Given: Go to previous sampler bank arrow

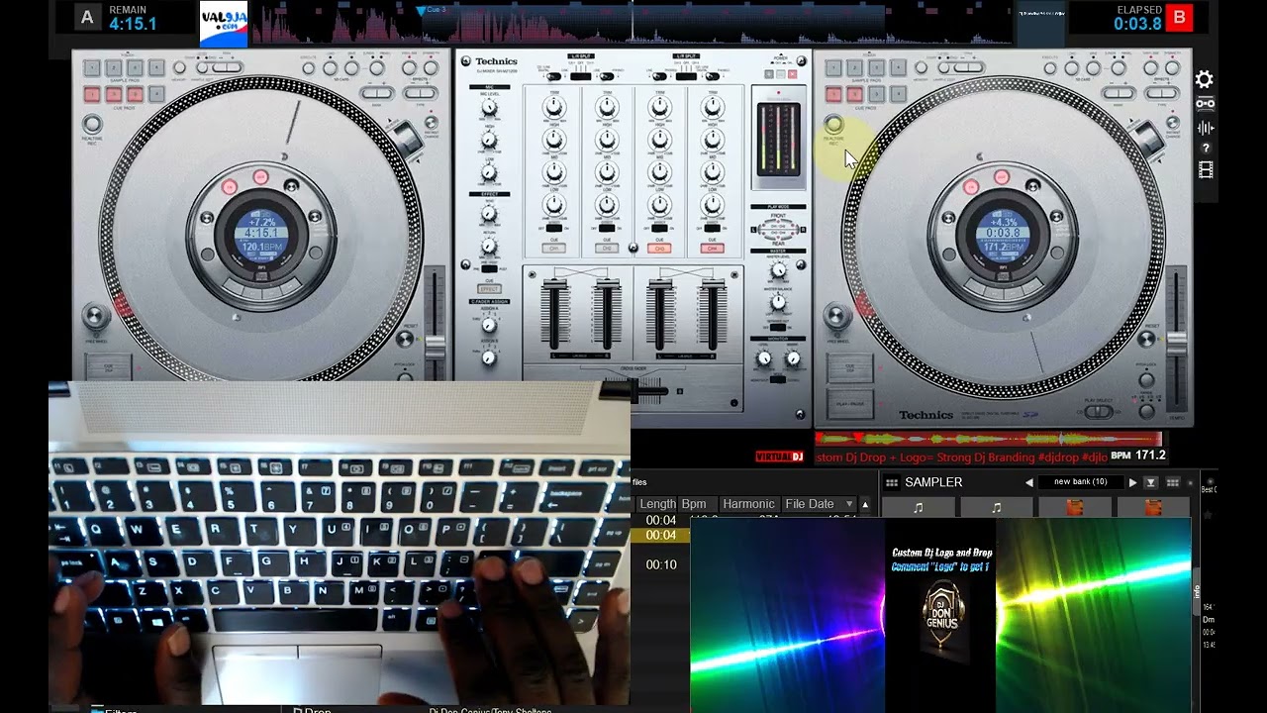Looking at the screenshot, I should coord(1028,482).
